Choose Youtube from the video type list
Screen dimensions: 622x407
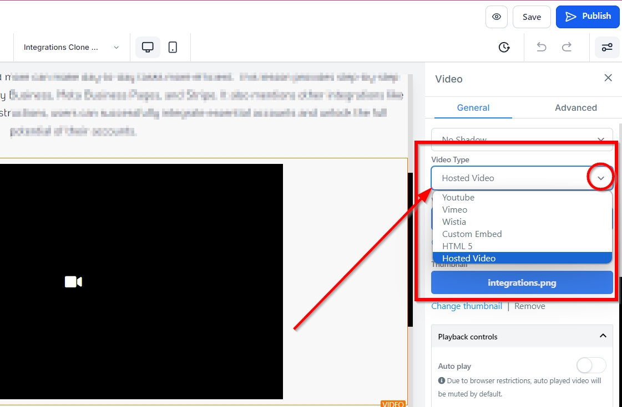click(458, 198)
